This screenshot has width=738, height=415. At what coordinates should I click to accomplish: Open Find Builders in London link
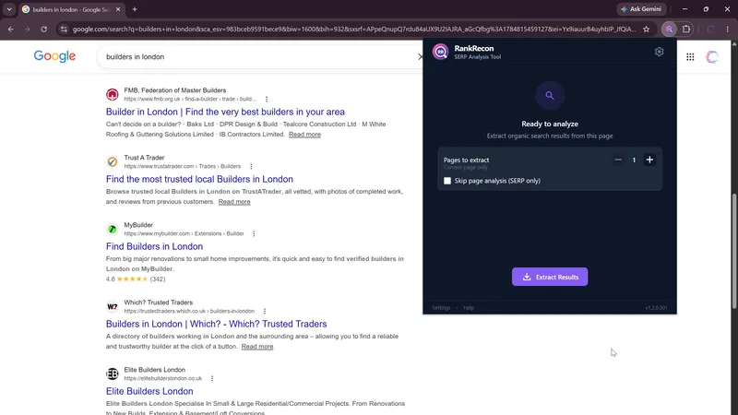click(x=154, y=246)
